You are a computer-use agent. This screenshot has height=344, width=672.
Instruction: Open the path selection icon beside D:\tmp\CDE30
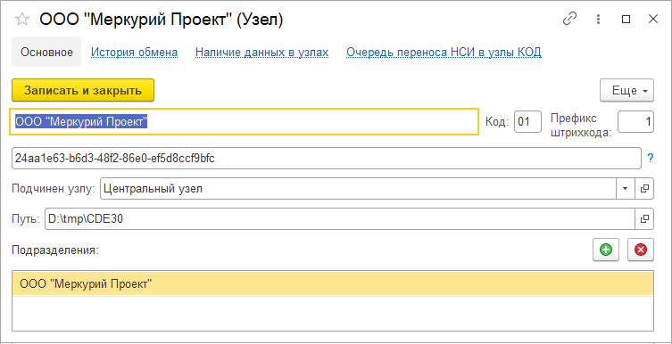pyautogui.click(x=643, y=218)
